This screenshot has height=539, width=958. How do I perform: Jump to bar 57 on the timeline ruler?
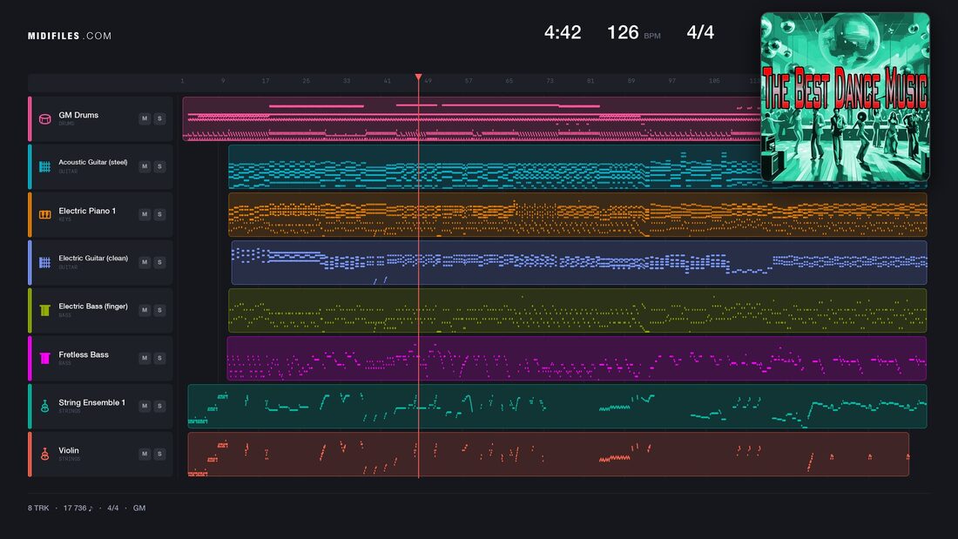coord(469,81)
